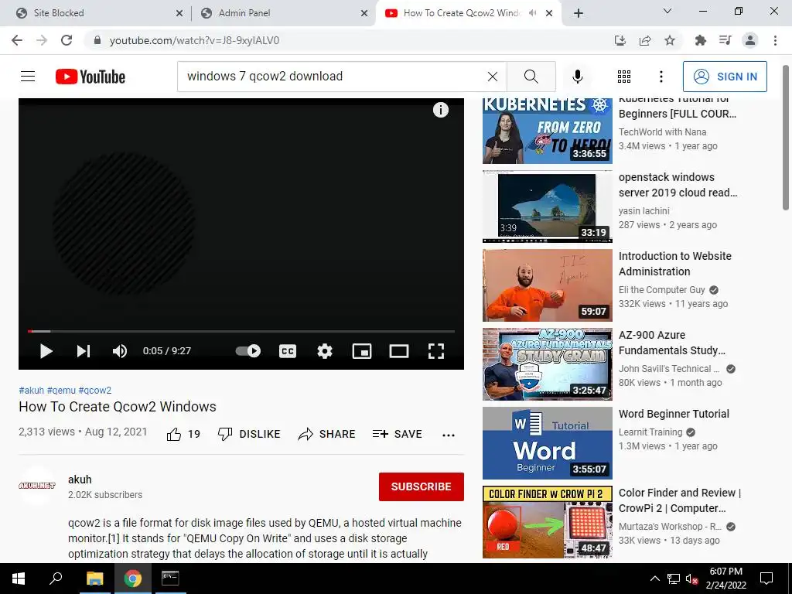This screenshot has height=594, width=792.
Task: View site lock security info
Action: click(98, 40)
